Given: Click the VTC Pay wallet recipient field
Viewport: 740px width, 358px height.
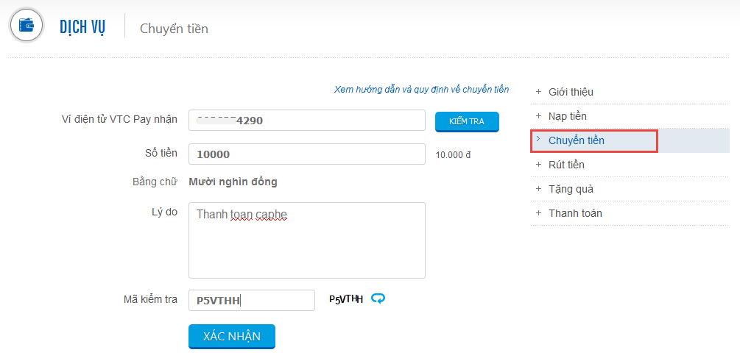Looking at the screenshot, I should point(306,121).
